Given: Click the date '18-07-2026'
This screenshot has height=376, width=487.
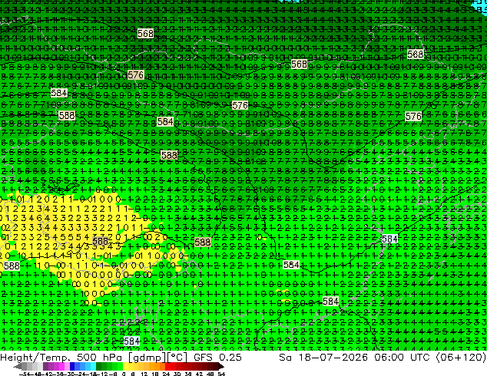Looking at the screenshot, I should (x=333, y=358).
